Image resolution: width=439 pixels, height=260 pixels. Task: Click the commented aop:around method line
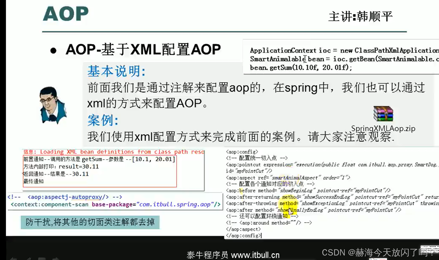(x=269, y=223)
